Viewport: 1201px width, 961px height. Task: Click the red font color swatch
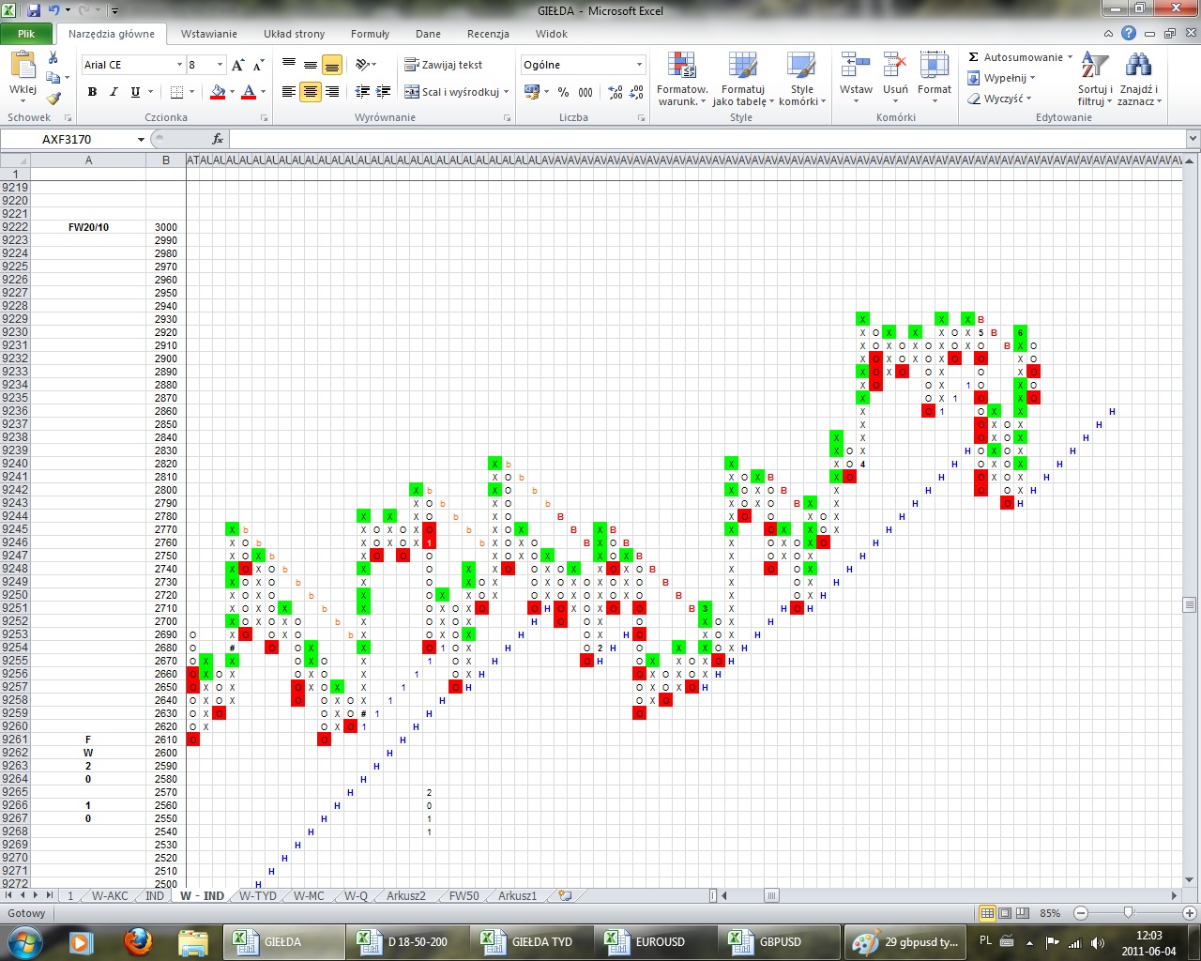tap(249, 92)
